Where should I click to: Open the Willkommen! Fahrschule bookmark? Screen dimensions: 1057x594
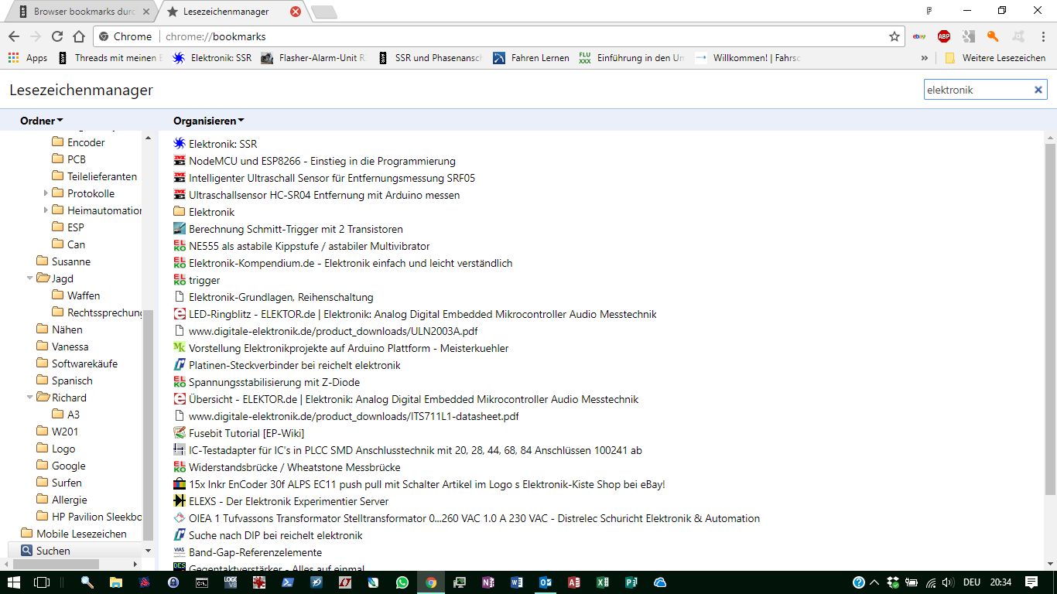click(748, 58)
